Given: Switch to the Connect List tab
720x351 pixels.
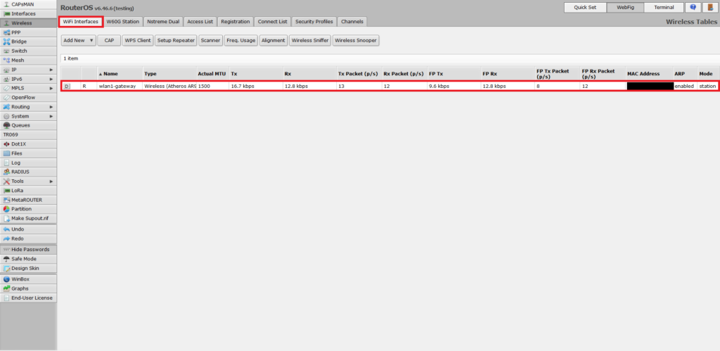Looking at the screenshot, I should coord(272,22).
